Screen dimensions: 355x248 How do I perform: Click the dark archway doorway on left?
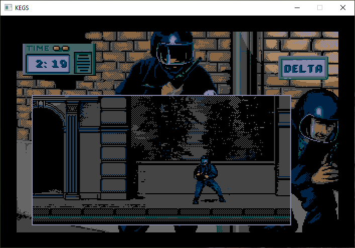[48, 152]
